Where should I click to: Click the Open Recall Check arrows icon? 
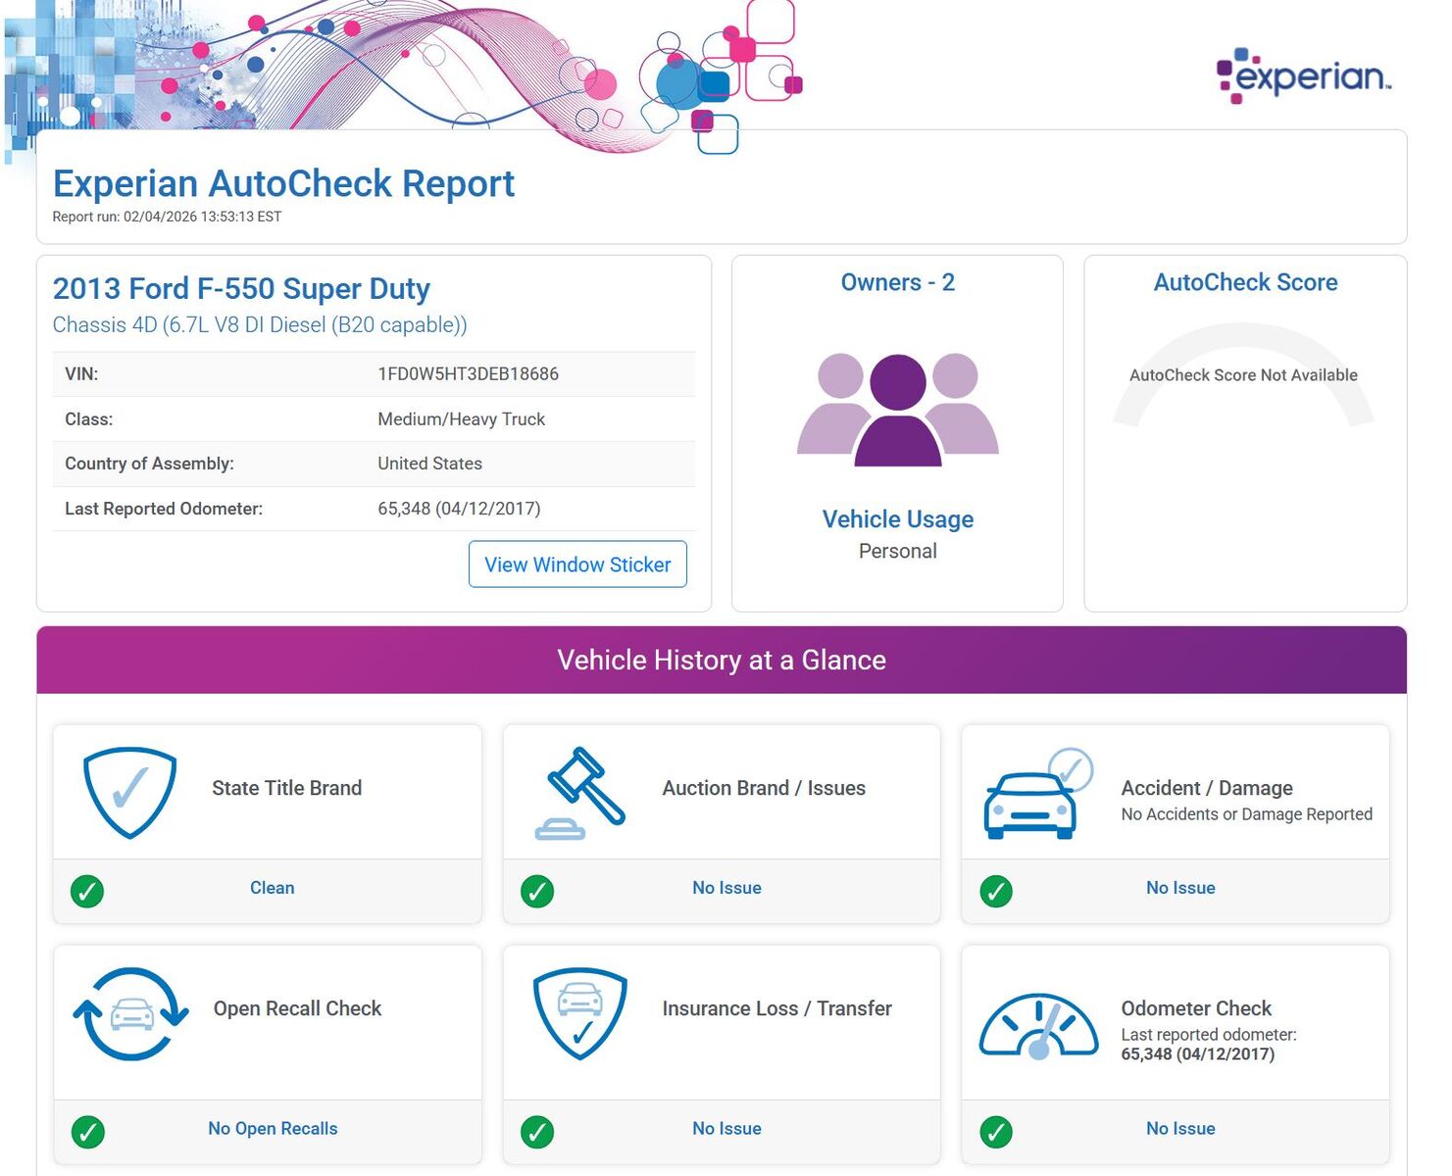(x=130, y=1013)
